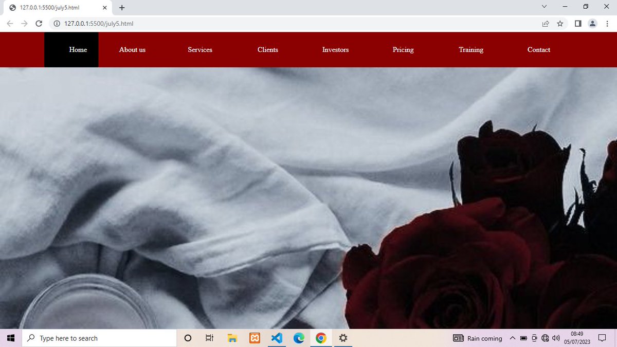This screenshot has height=347, width=617.
Task: Expand the tab search chevron
Action: (545, 7)
